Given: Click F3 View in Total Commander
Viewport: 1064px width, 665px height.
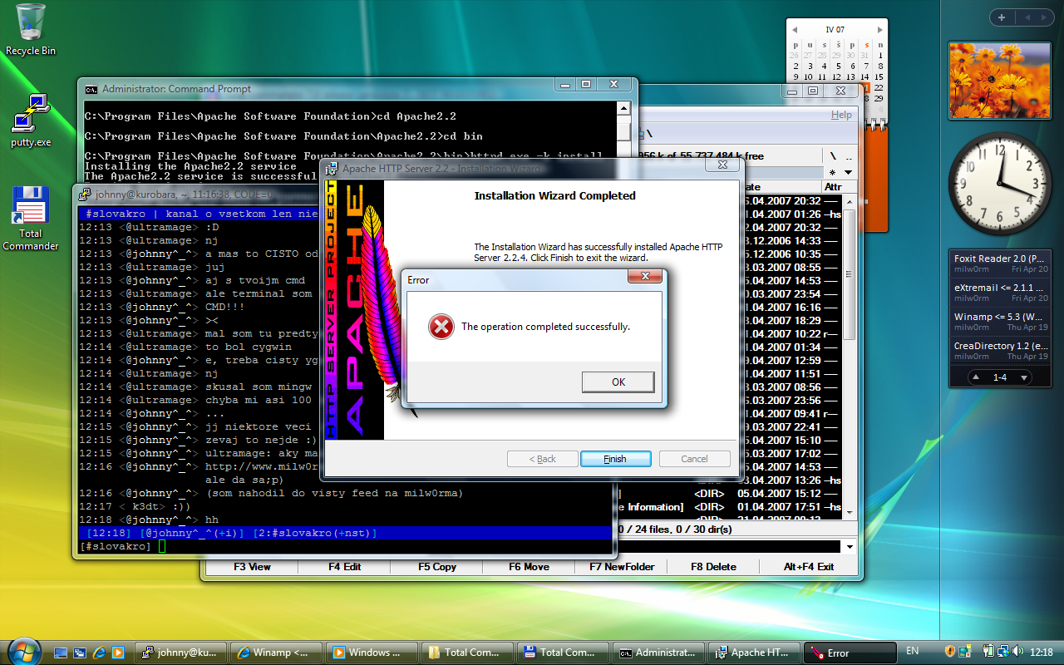Looking at the screenshot, I should [252, 567].
